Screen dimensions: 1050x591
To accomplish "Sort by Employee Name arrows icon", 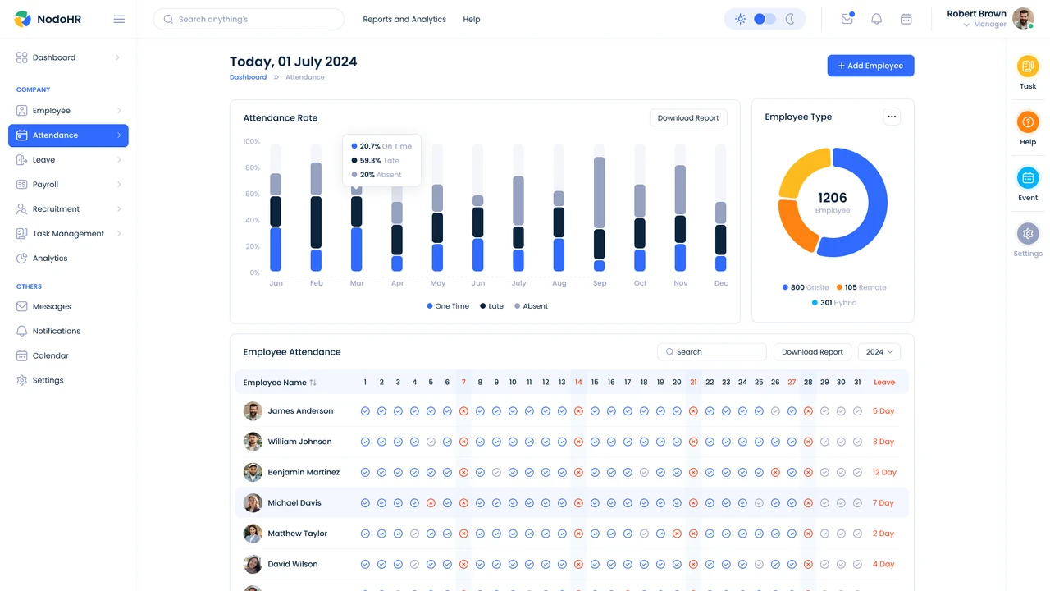I will pyautogui.click(x=313, y=383).
